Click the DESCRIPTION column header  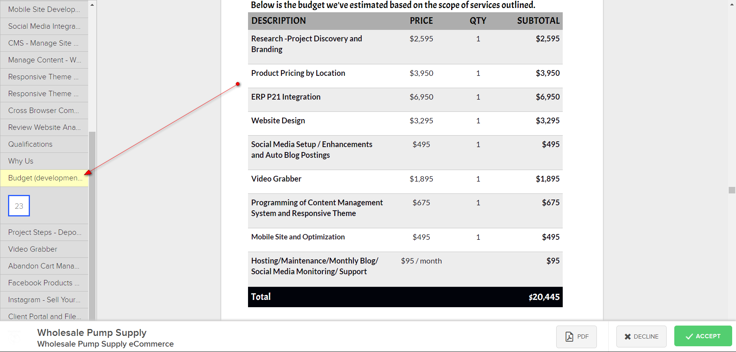click(x=279, y=21)
